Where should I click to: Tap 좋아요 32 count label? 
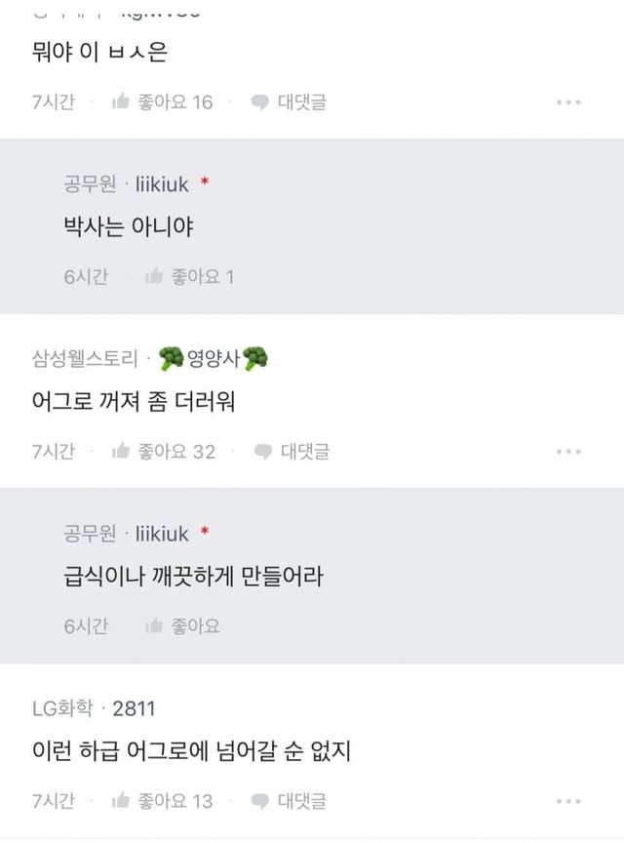pos(176,452)
